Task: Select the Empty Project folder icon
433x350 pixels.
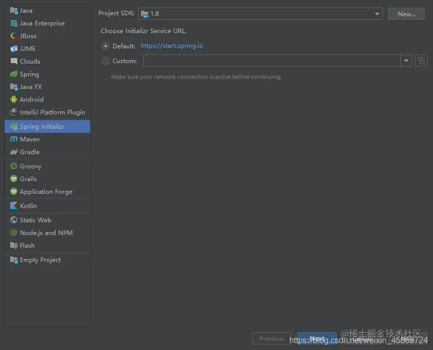Action: click(x=14, y=259)
